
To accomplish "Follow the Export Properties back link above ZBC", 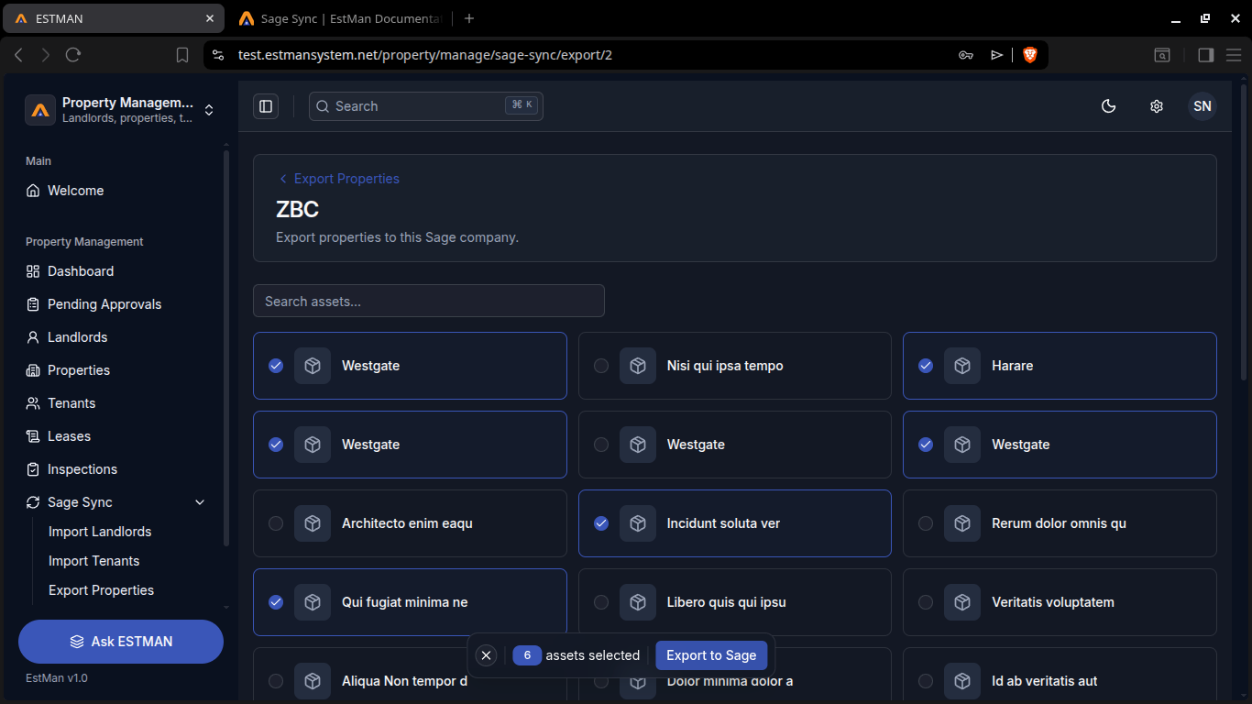I will (339, 179).
